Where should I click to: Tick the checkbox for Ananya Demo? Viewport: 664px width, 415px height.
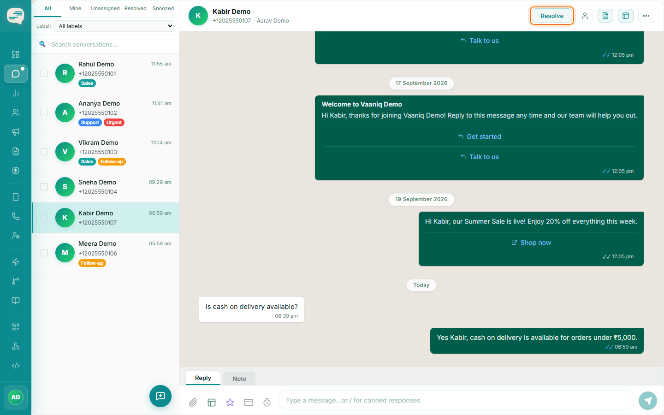(x=44, y=113)
